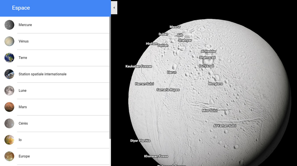Select Cérès in the space list
This screenshot has height=166, width=297.
coord(55,123)
